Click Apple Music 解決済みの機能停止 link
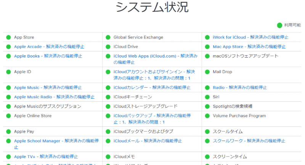305x165 pixels. (x=48, y=88)
